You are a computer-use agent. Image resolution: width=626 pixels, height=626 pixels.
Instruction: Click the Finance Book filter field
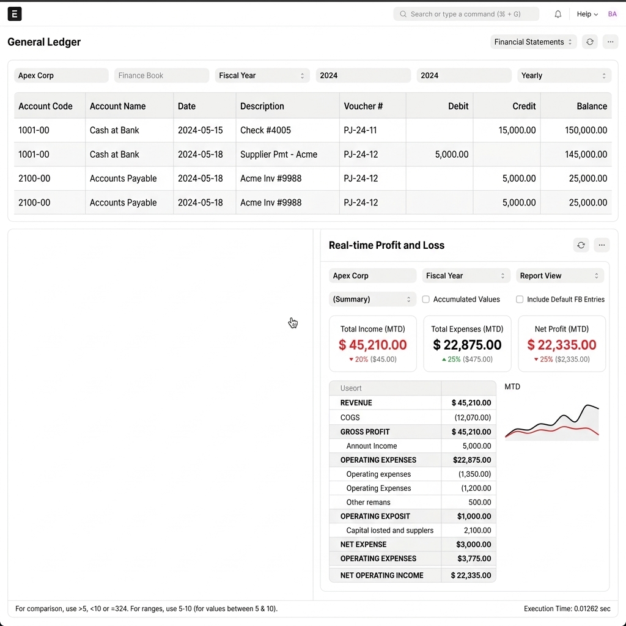click(x=161, y=75)
